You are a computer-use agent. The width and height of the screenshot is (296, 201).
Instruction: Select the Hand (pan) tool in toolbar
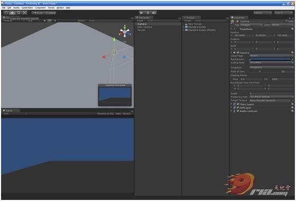[x=6, y=13]
